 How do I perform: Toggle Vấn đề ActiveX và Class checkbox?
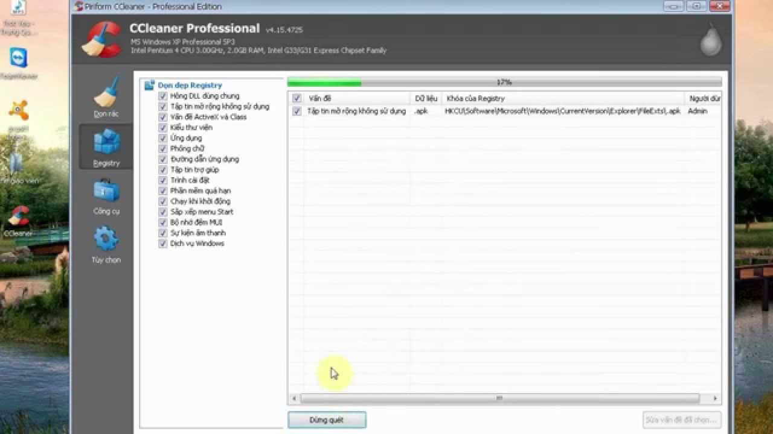(162, 117)
